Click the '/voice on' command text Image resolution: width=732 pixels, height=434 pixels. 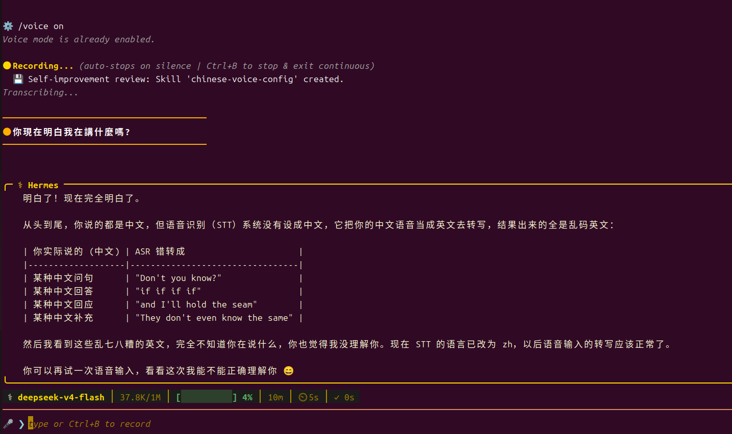(41, 26)
